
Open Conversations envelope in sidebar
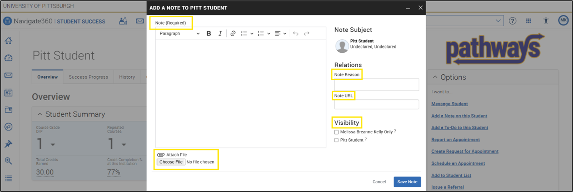point(8,75)
